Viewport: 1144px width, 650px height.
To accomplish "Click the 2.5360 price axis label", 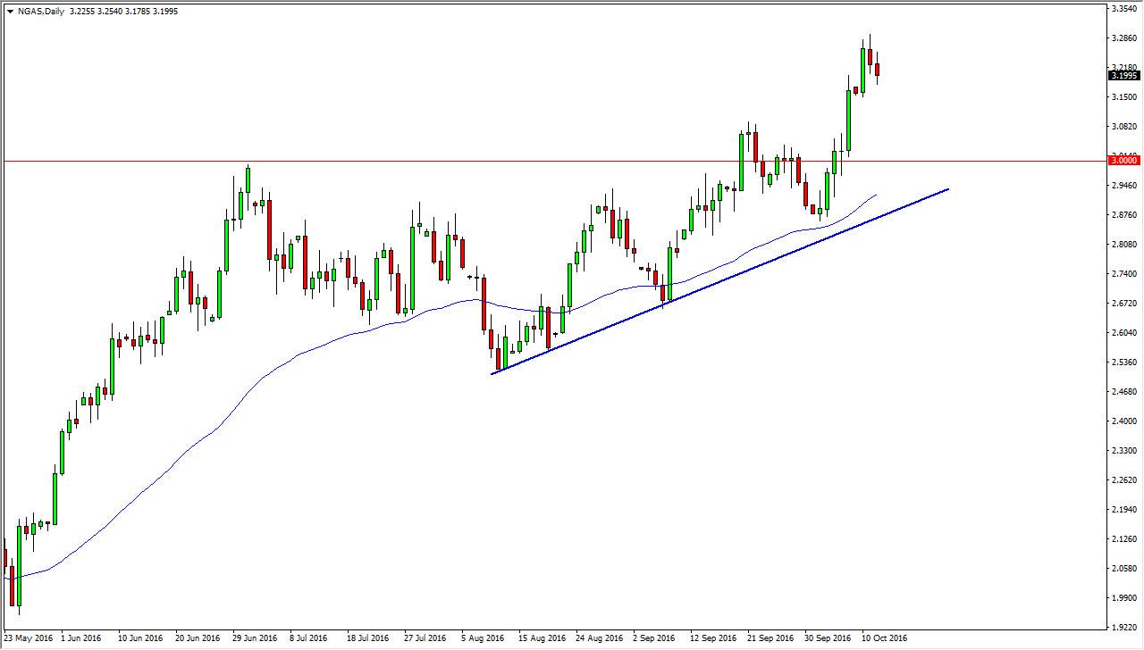I will (x=1123, y=362).
